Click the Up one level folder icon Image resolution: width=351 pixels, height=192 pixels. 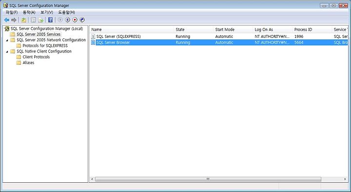coord(24,20)
